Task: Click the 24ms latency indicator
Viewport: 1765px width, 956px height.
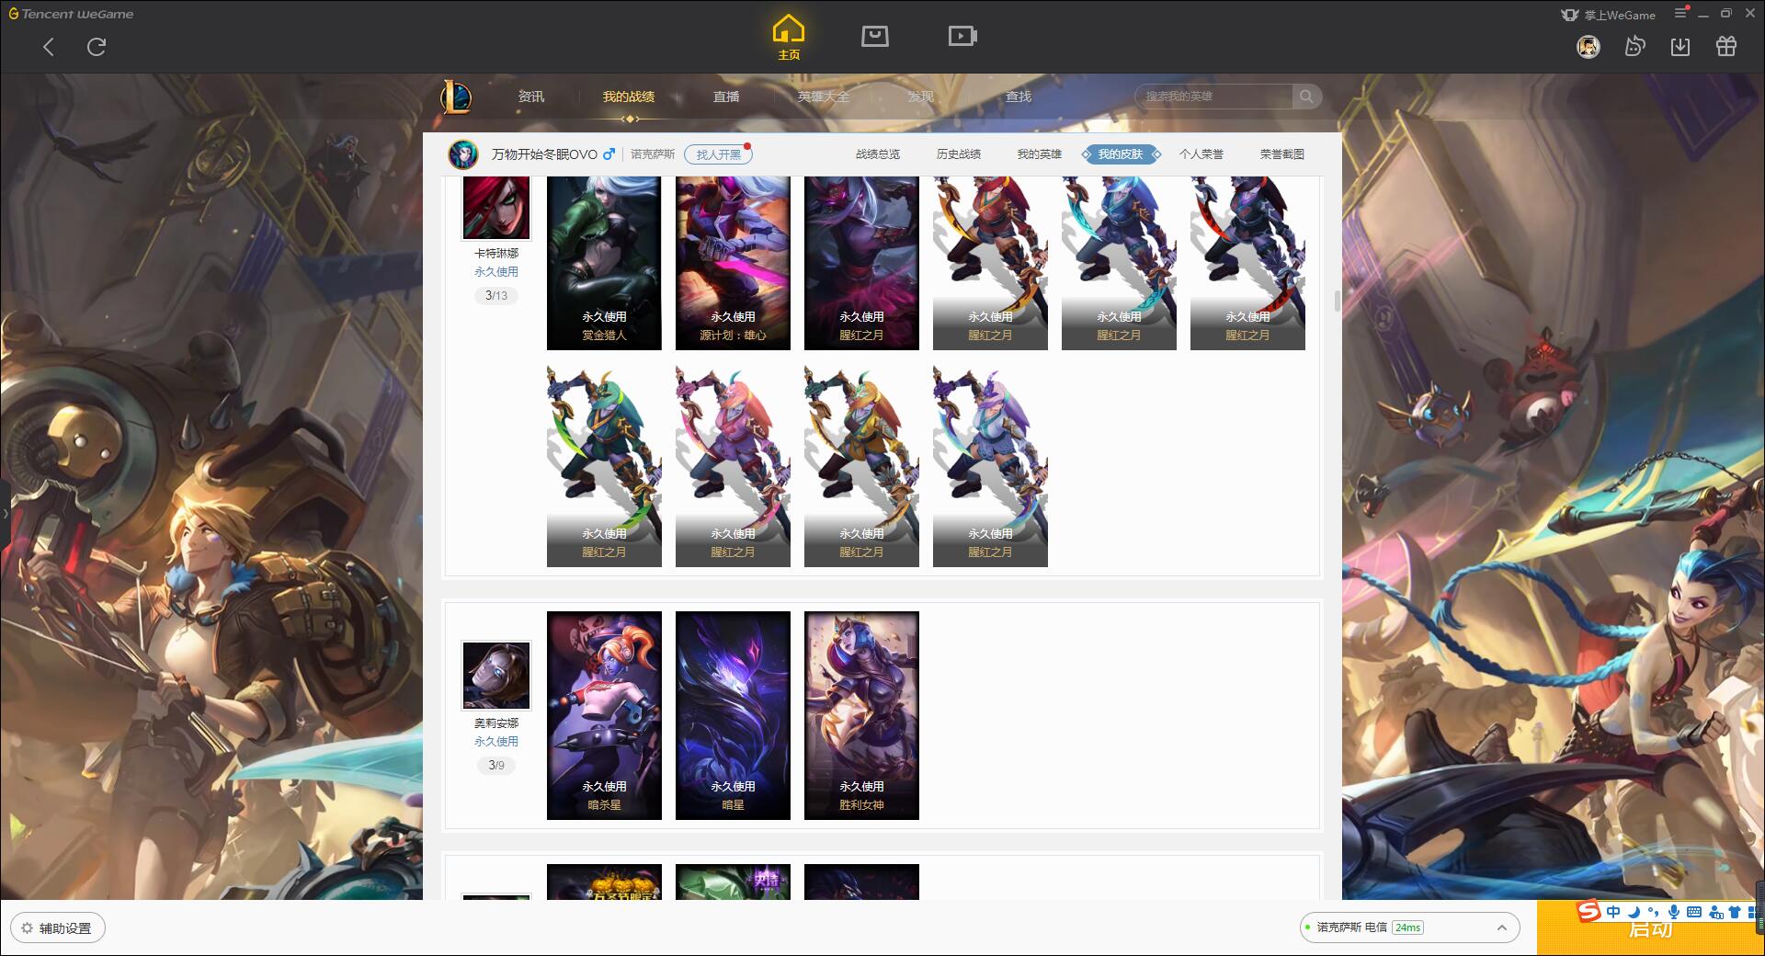Action: [1407, 928]
